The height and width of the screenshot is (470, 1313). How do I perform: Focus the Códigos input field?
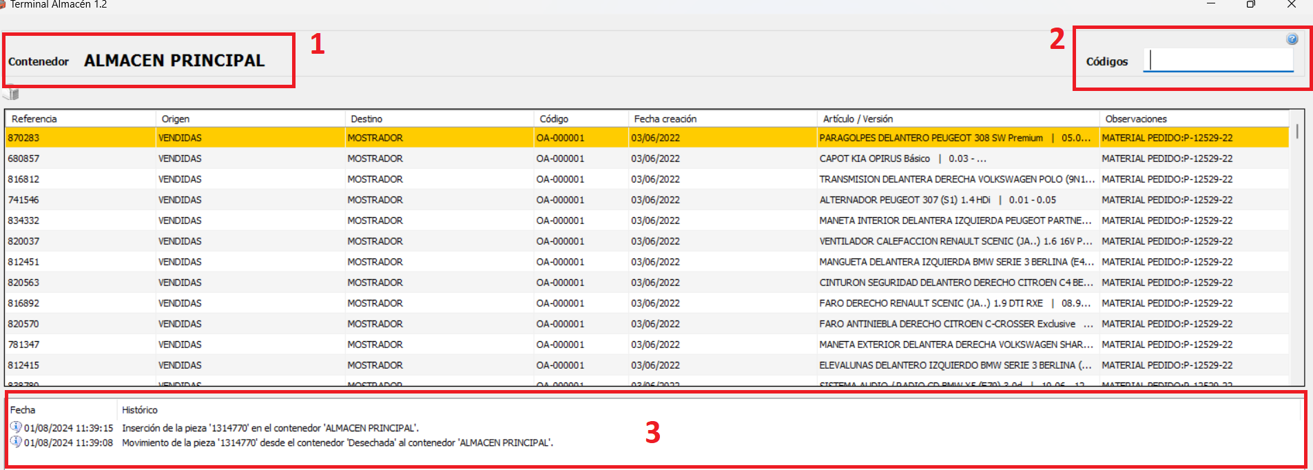coord(1218,61)
